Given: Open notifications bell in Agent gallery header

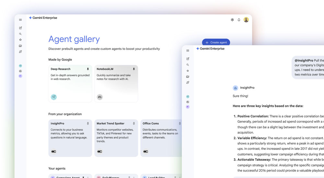Looking at the screenshot, I should (239, 20).
